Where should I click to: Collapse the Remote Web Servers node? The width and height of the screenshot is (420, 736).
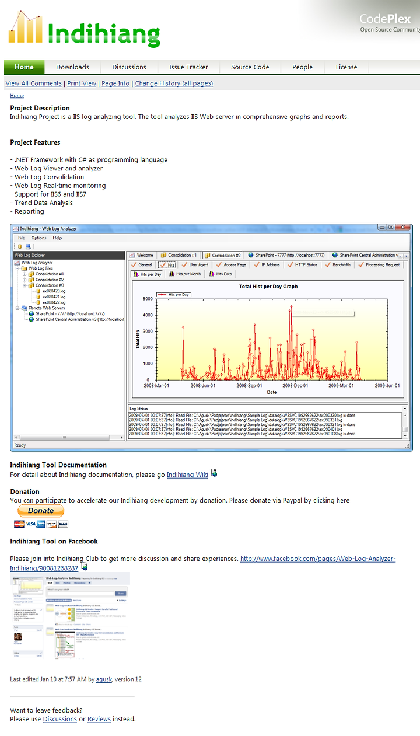(17, 308)
